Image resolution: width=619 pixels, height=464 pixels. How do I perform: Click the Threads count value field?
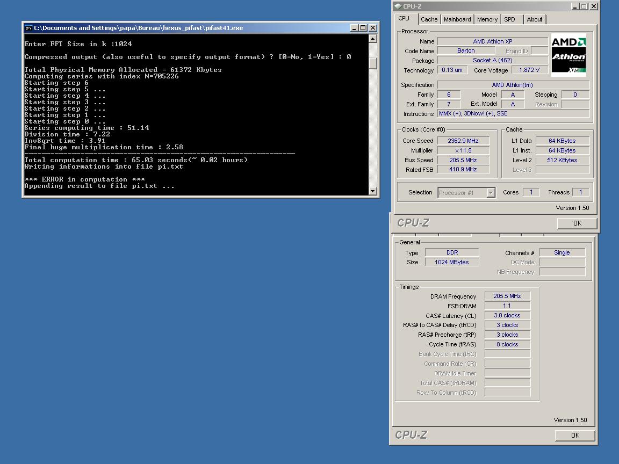(x=581, y=192)
